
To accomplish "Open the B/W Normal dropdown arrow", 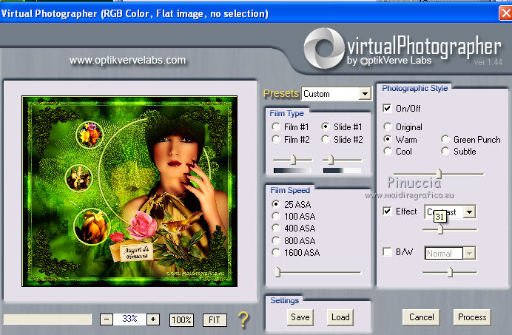I will point(469,253).
